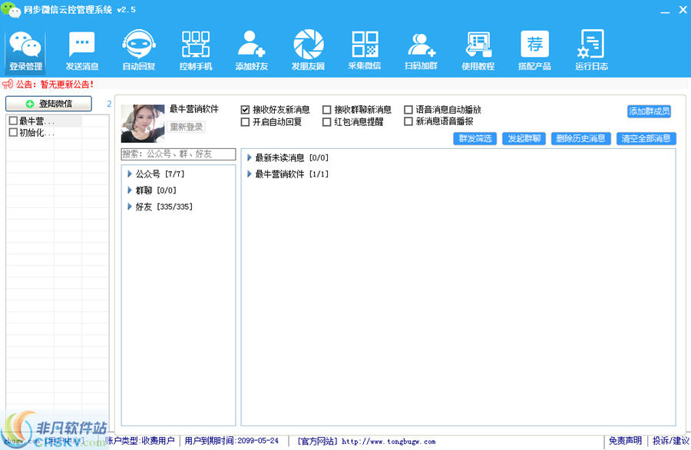Click 账户类型:收费用户 status text
Image resolution: width=691 pixels, height=450 pixels.
[x=141, y=441]
